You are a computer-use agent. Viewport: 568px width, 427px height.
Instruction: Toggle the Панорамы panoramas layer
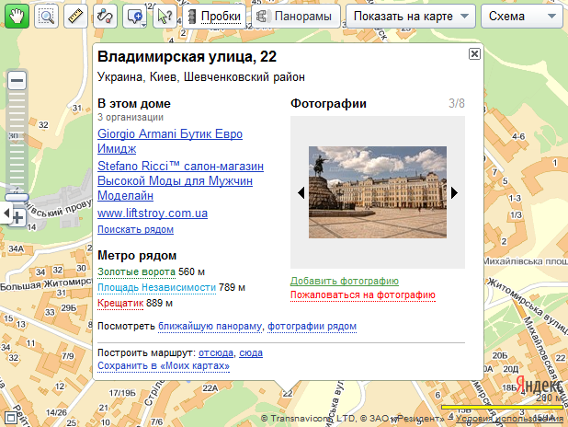coord(296,17)
